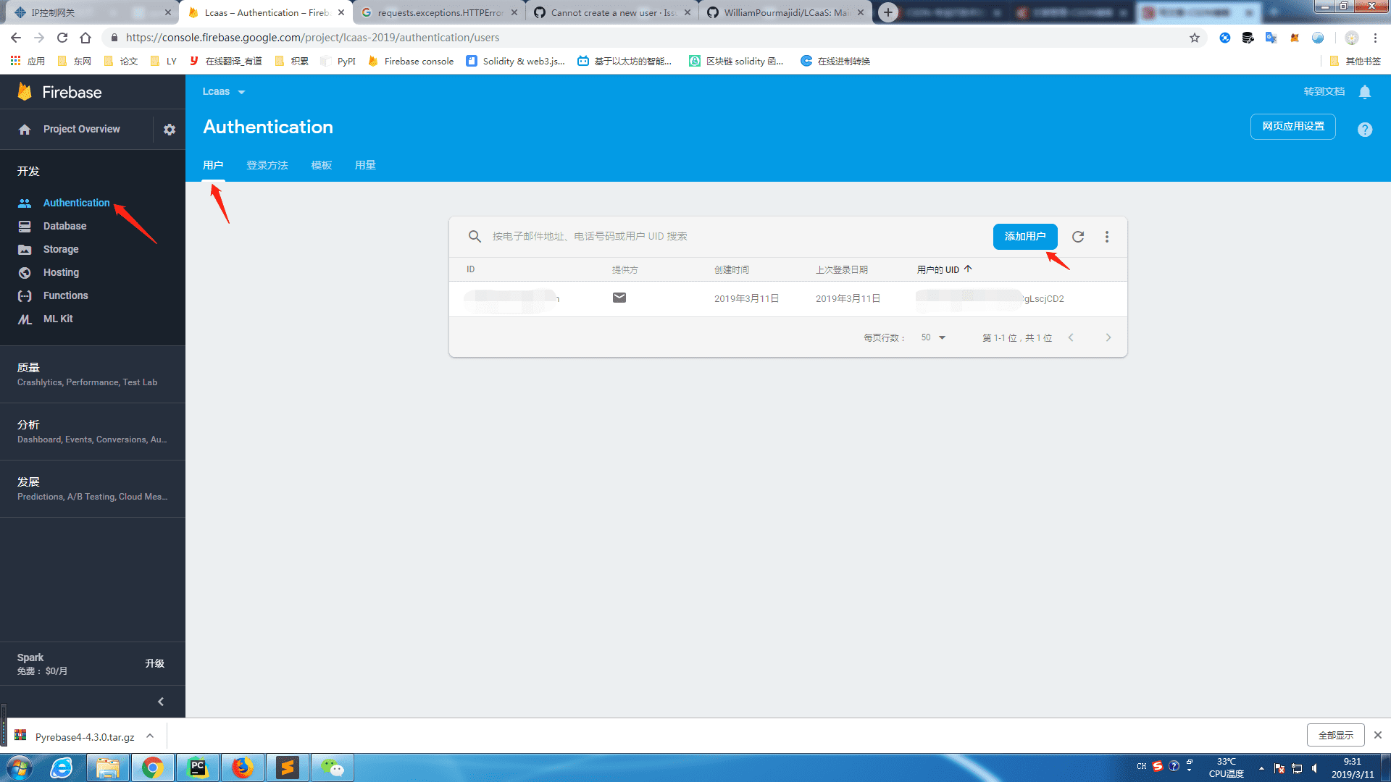Collapse the left navigation sidebar
Image resolution: width=1391 pixels, height=782 pixels.
pos(161,701)
